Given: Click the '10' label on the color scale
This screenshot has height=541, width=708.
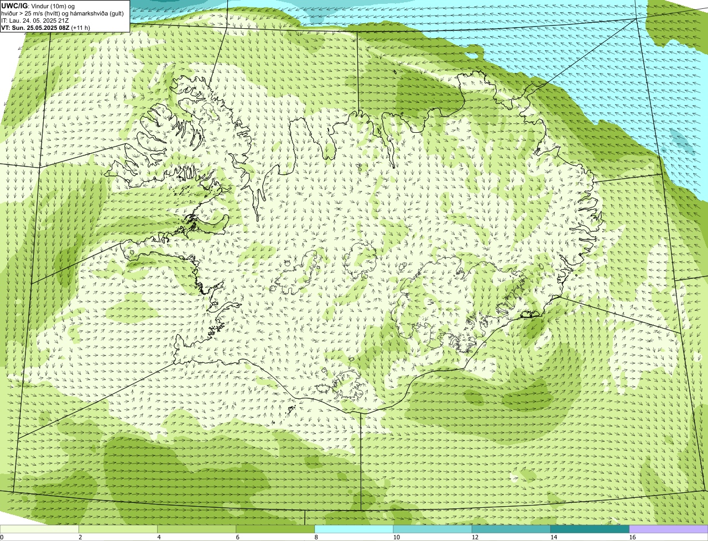Looking at the screenshot, I should (396, 537).
